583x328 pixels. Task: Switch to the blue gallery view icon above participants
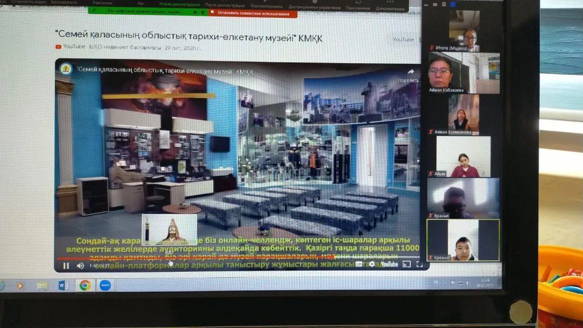pos(453,5)
